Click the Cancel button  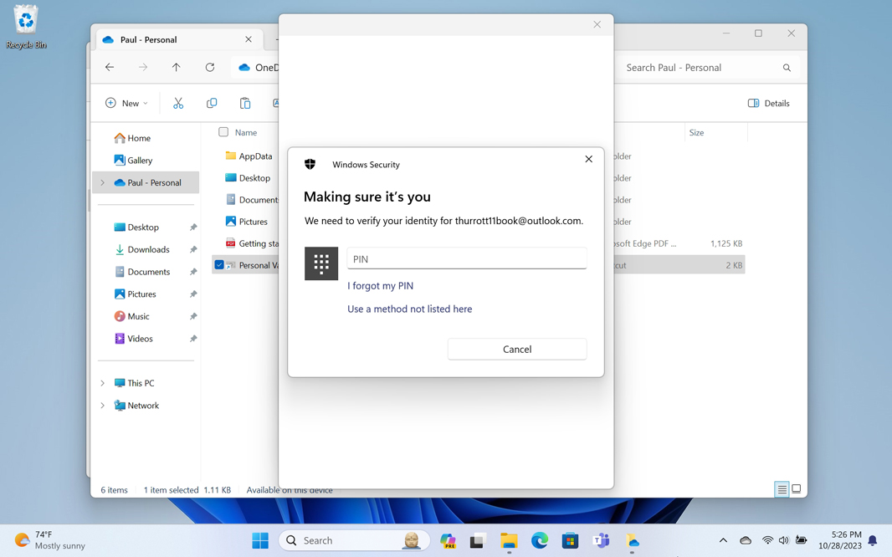tap(516, 349)
